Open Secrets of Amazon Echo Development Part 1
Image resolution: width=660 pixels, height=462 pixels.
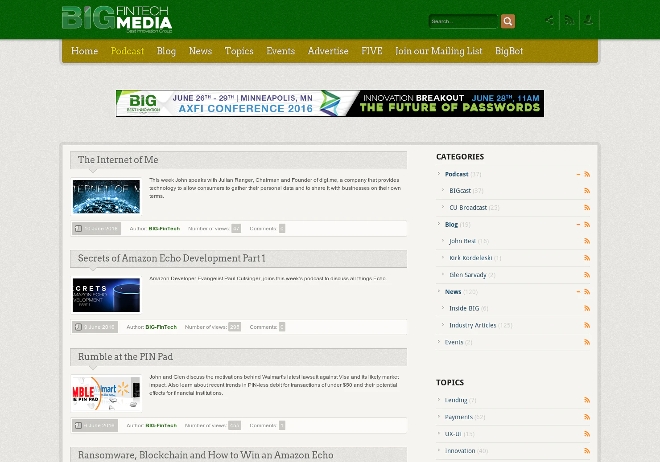click(172, 258)
